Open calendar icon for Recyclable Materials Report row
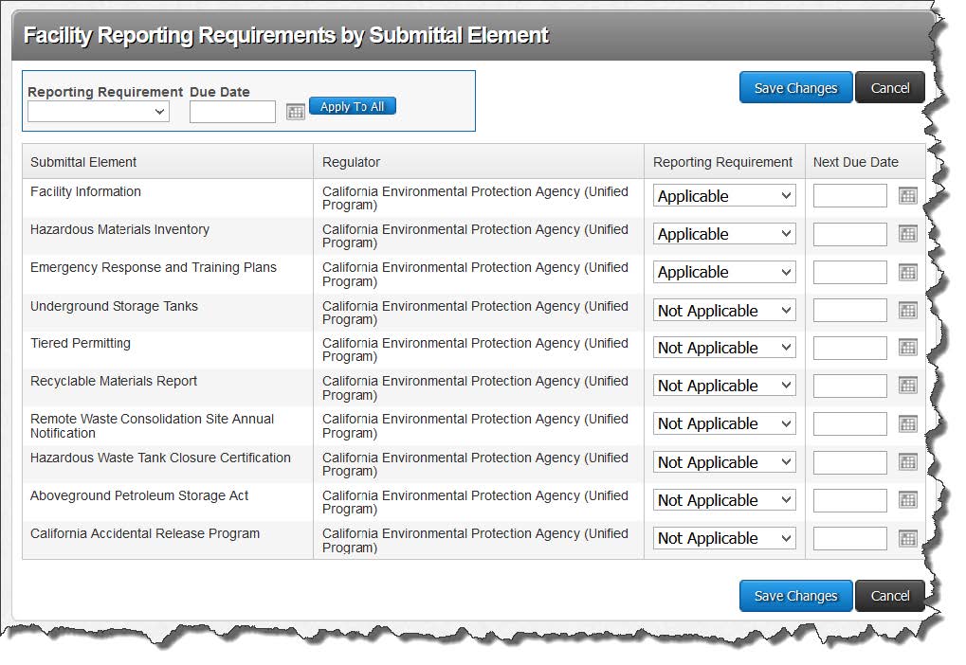 pyautogui.click(x=907, y=386)
